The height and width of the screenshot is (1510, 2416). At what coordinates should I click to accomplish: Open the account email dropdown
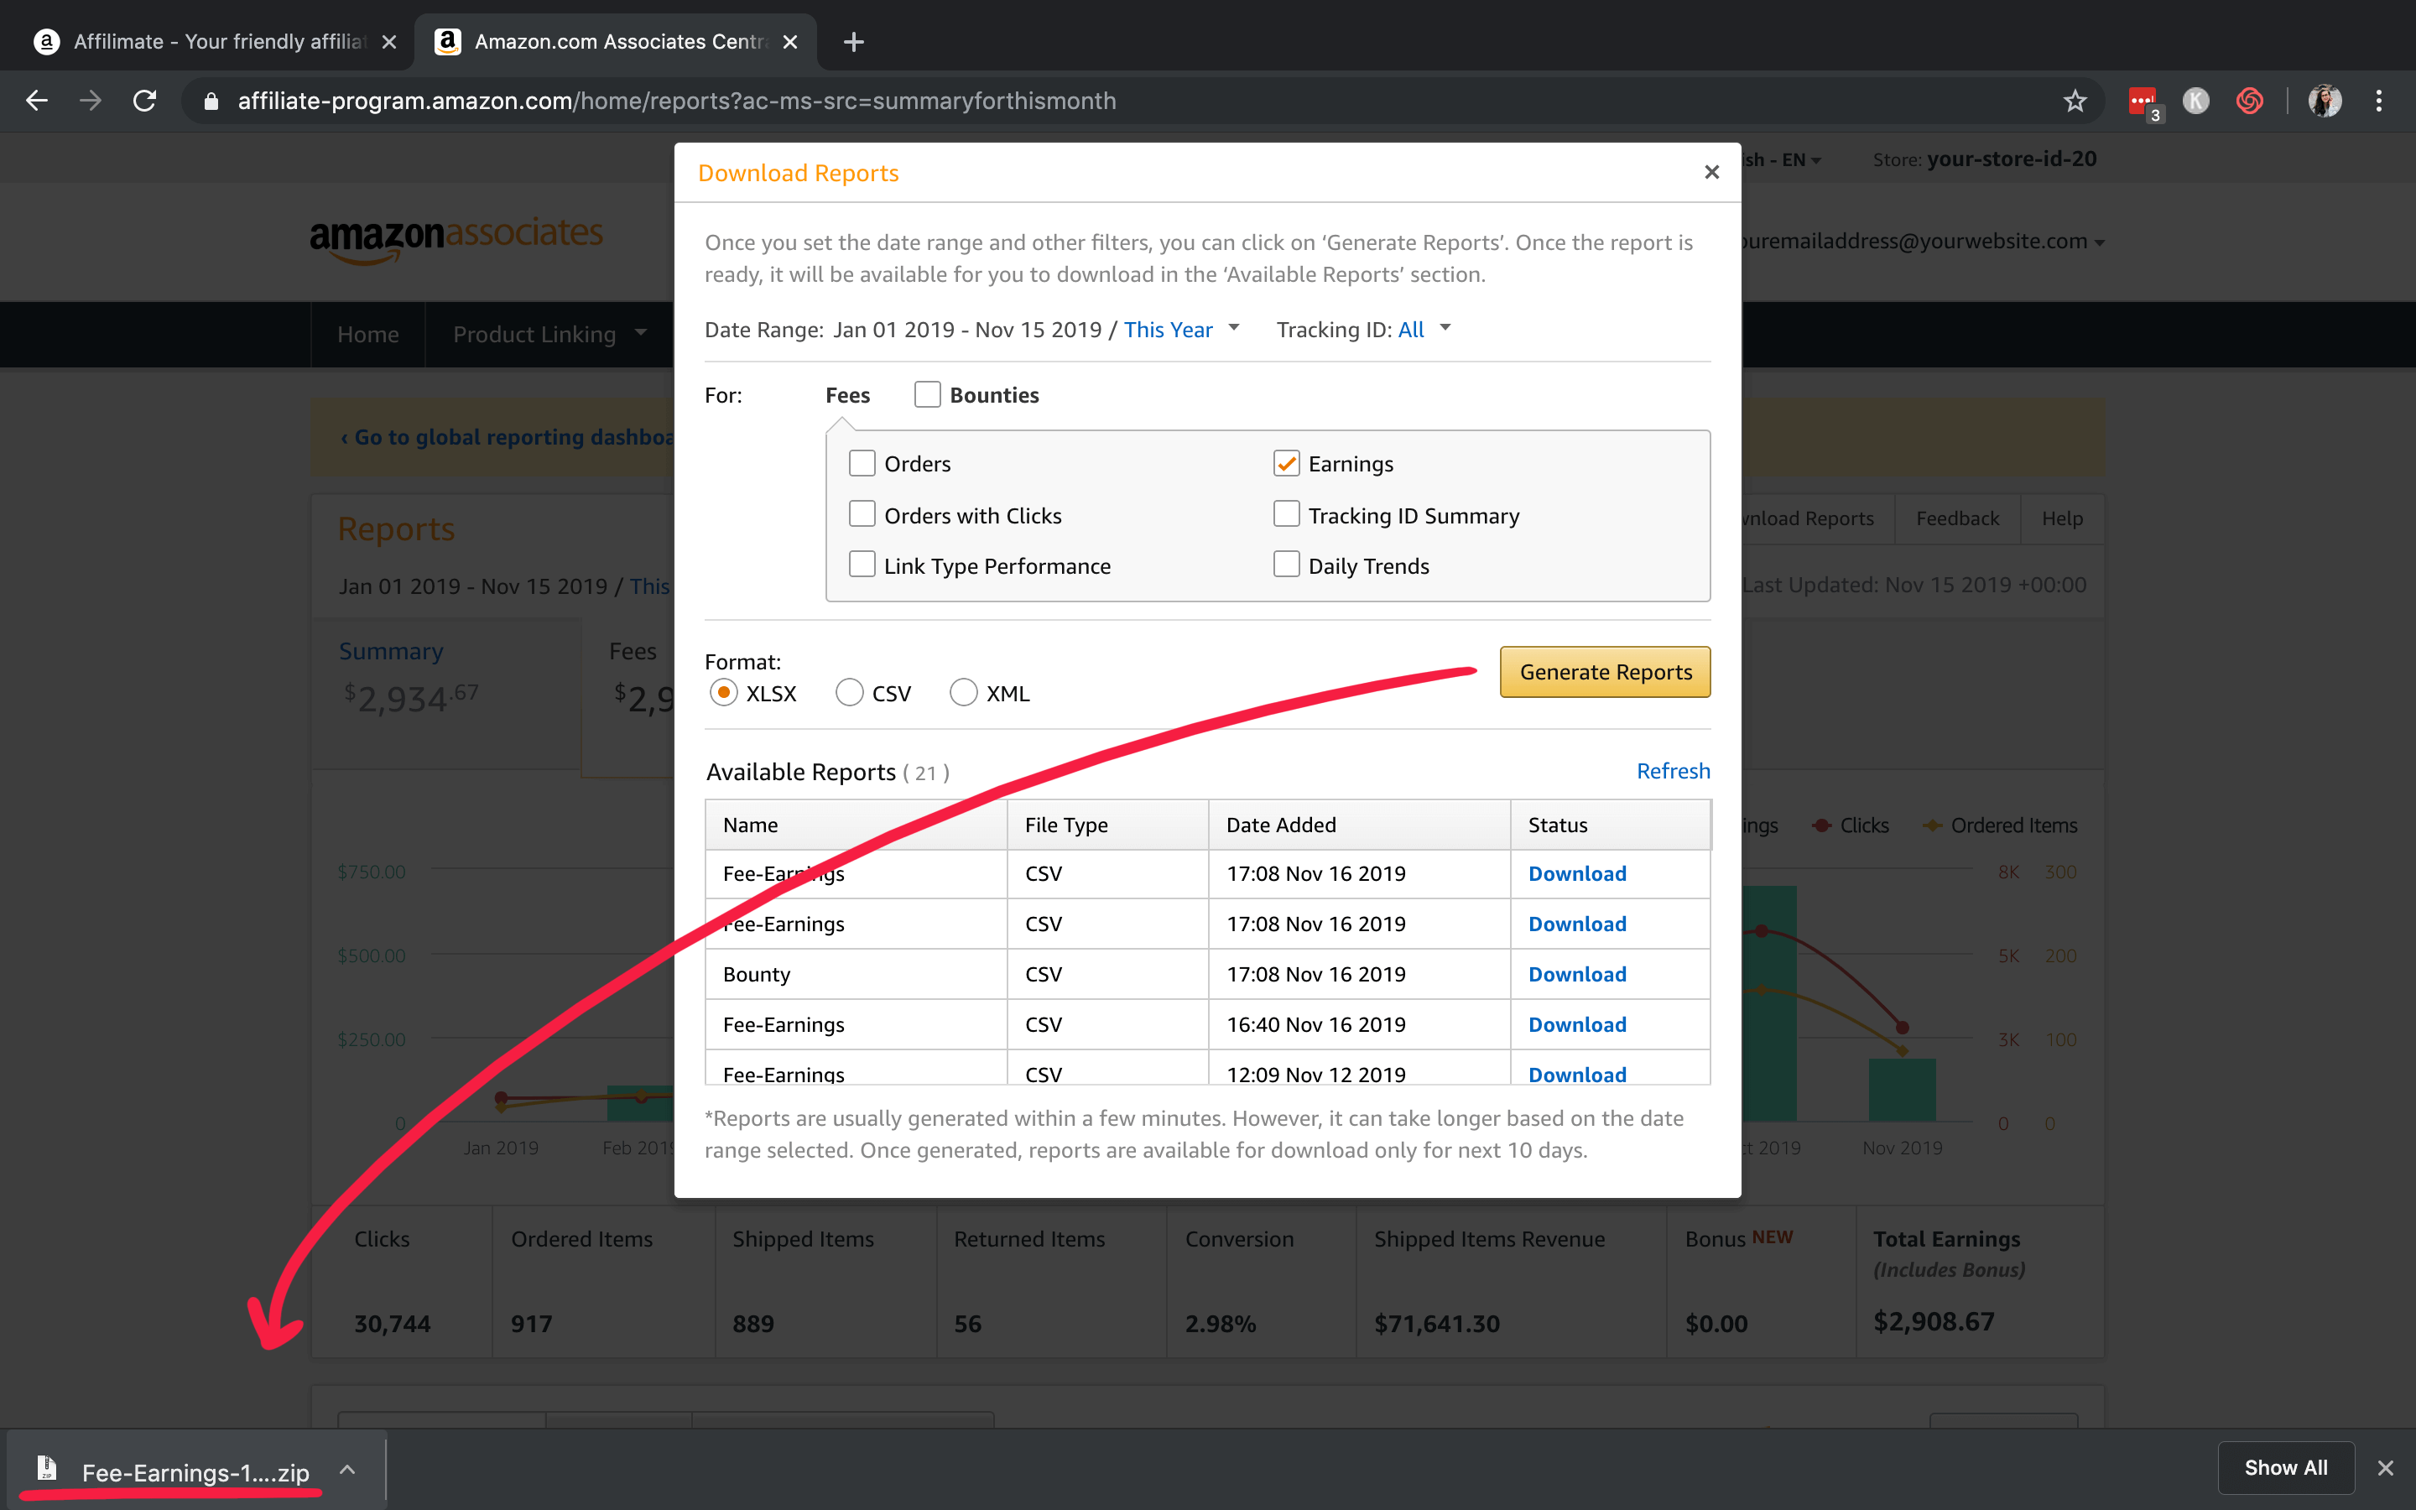pyautogui.click(x=1922, y=242)
